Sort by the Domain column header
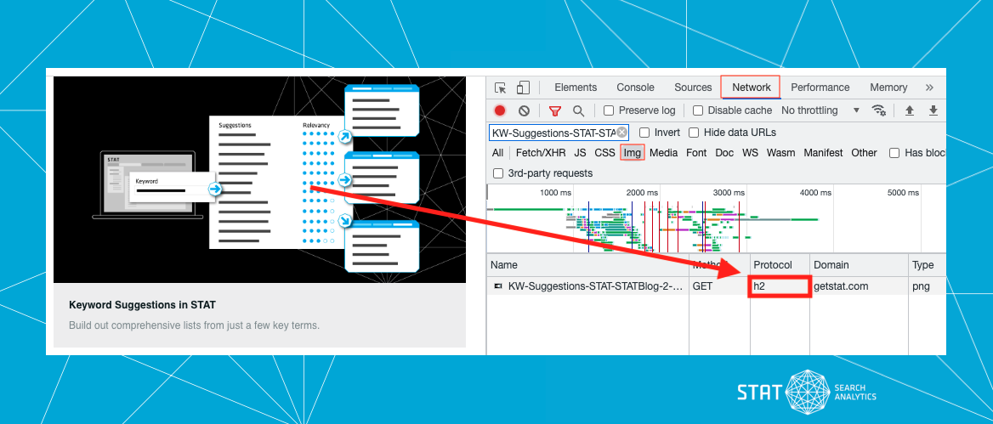The image size is (993, 424). pyautogui.click(x=858, y=265)
